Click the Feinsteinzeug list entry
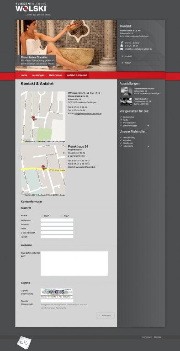Screen dimensions: 180x351 (x=129, y=137)
